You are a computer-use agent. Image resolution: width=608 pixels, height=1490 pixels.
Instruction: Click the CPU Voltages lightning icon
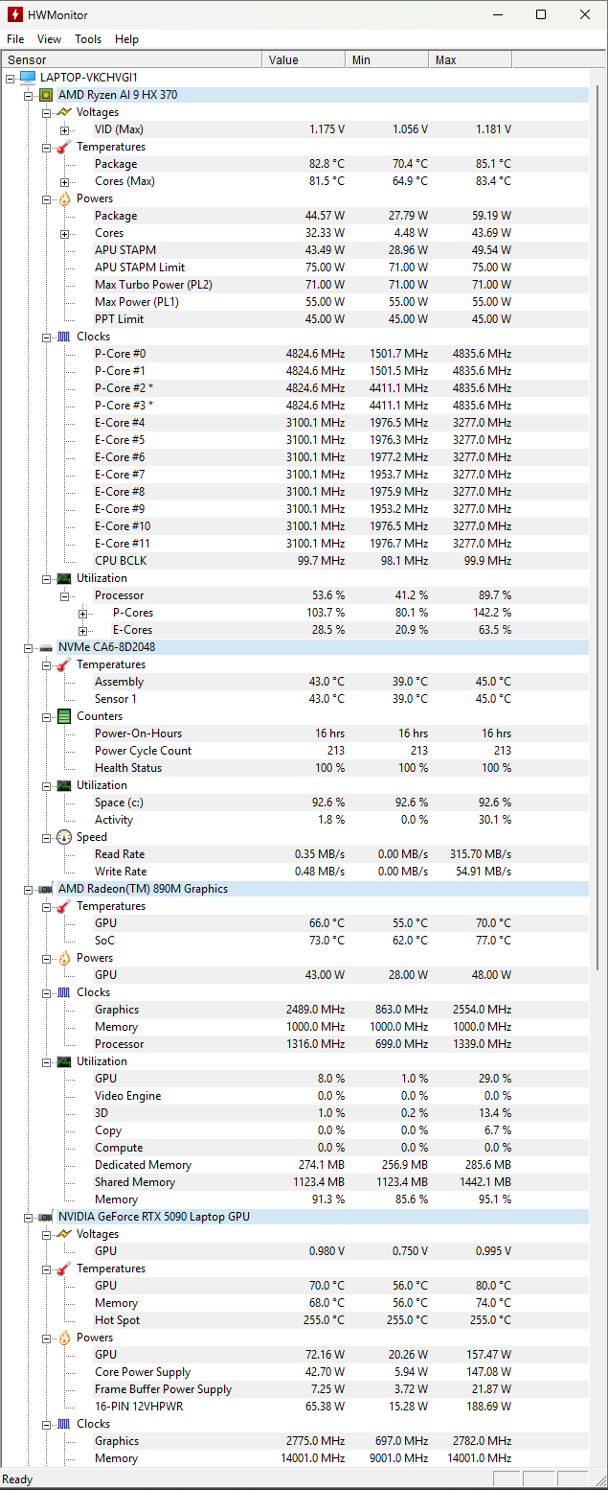[x=64, y=112]
